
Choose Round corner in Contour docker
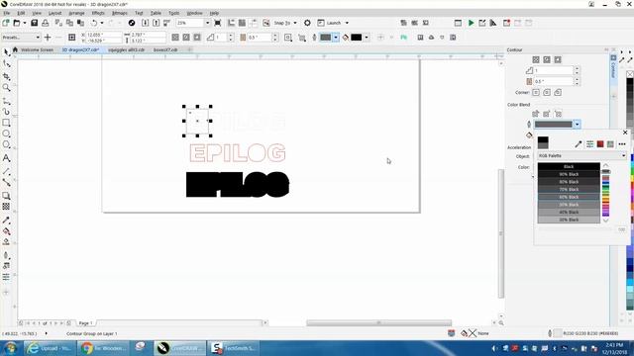point(547,92)
